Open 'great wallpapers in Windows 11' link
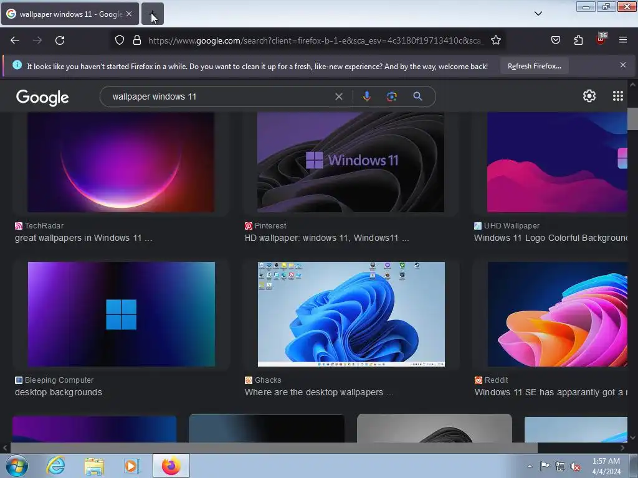Image resolution: width=638 pixels, height=478 pixels. (x=83, y=238)
